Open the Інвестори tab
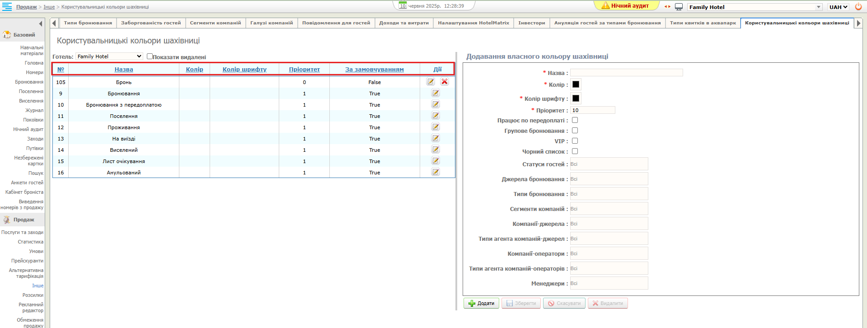The height and width of the screenshot is (328, 867). pyautogui.click(x=531, y=23)
